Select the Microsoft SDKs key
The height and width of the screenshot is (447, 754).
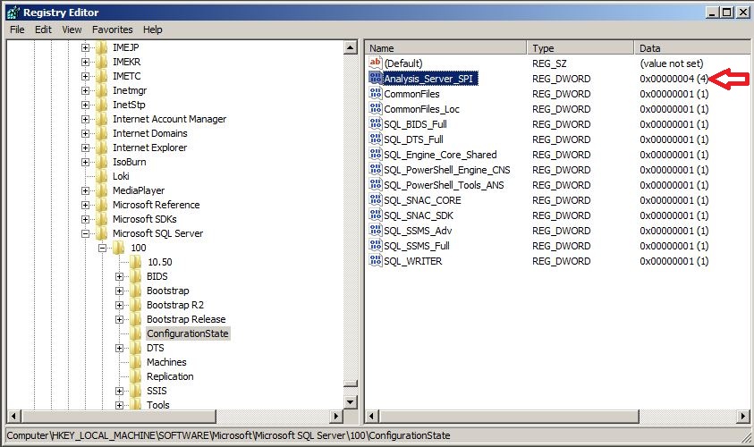[145, 219]
